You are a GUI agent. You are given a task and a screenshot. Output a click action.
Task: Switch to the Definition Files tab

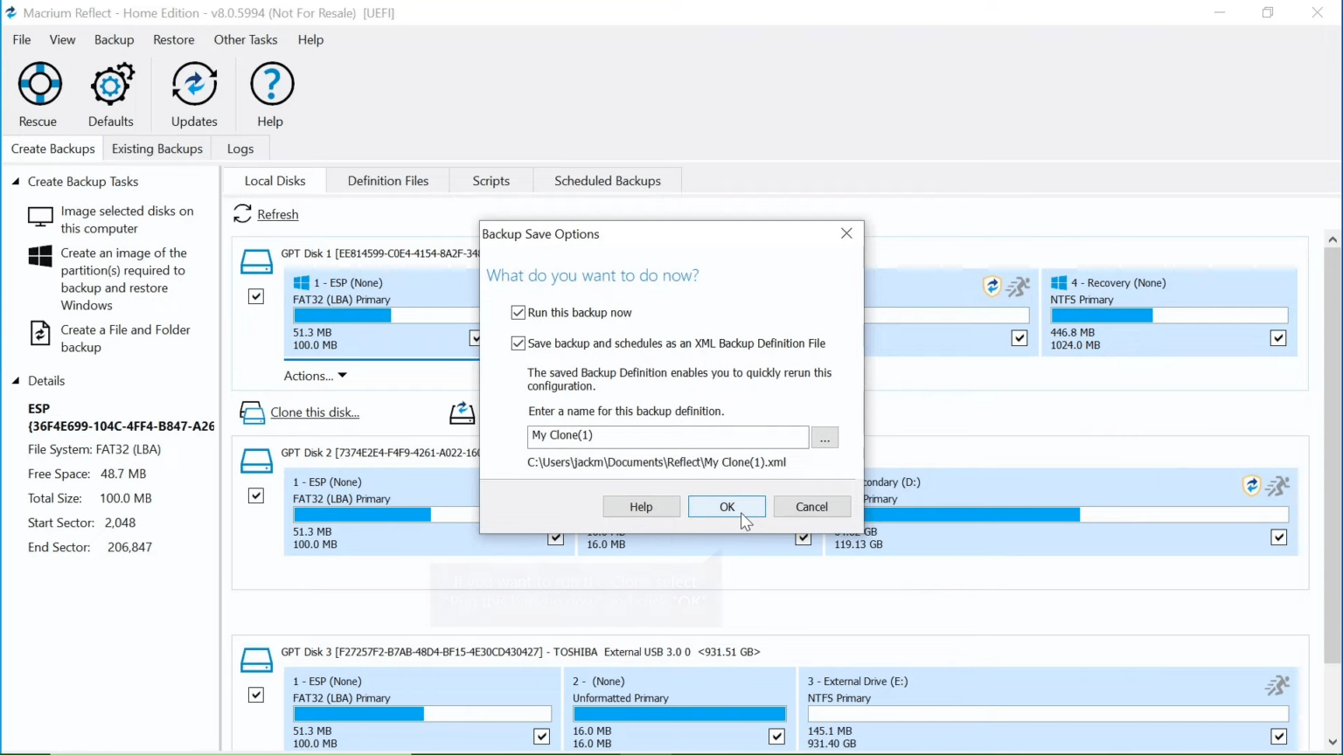click(387, 181)
